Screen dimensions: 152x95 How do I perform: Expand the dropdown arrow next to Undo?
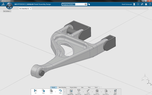65,92
